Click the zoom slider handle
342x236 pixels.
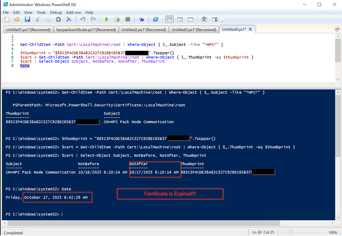[x=291, y=232]
